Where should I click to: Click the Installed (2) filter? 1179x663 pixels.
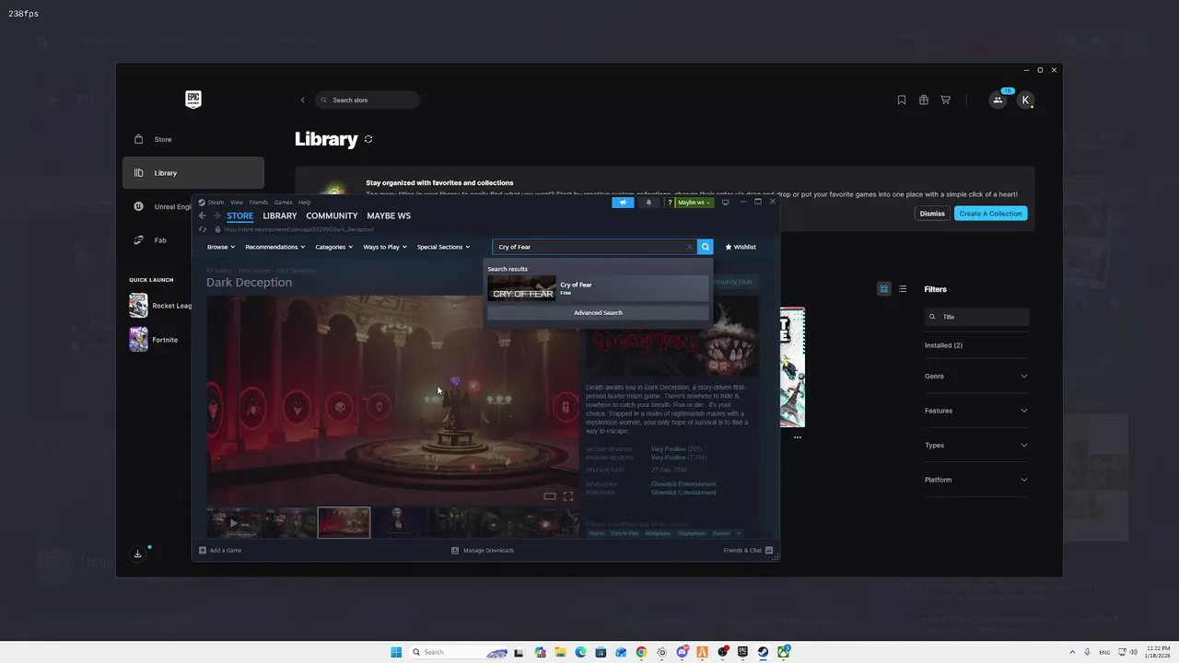click(943, 345)
